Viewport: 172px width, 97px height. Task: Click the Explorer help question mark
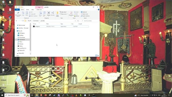(99, 10)
